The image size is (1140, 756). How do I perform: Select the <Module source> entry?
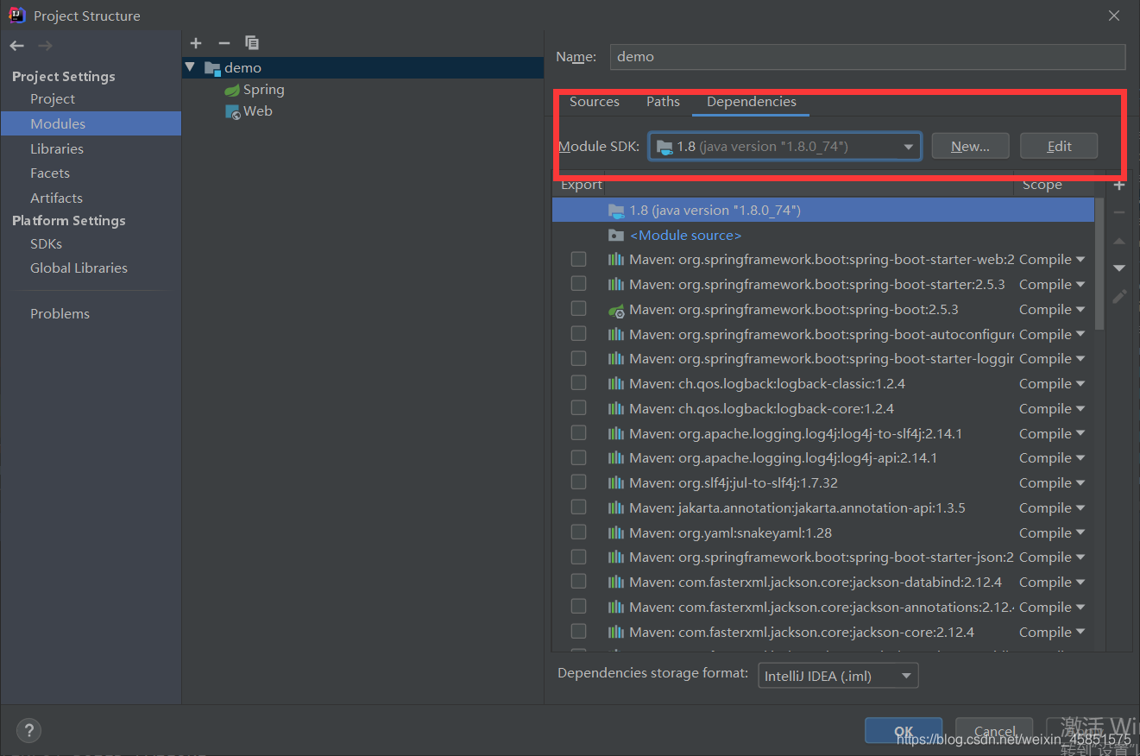pyautogui.click(x=685, y=236)
